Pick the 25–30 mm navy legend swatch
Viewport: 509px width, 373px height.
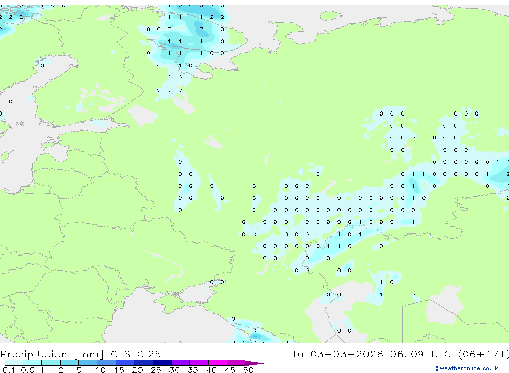coord(162,363)
